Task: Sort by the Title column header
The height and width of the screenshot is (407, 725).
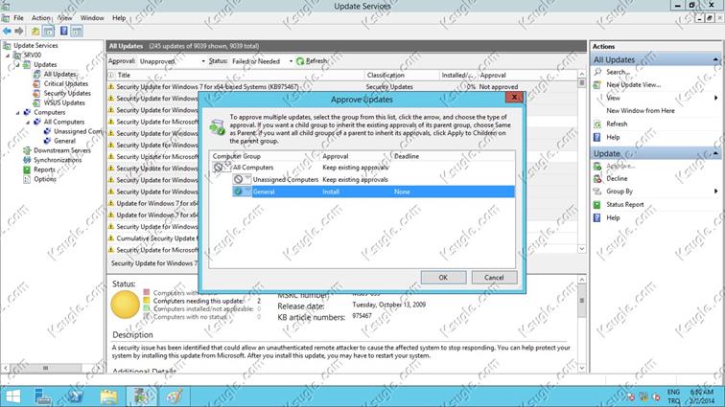Action: point(240,75)
